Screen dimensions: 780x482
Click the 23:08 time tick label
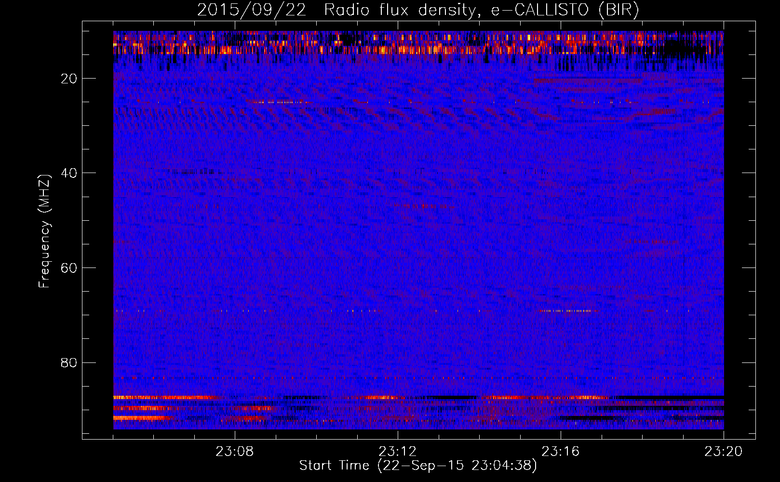pos(235,452)
